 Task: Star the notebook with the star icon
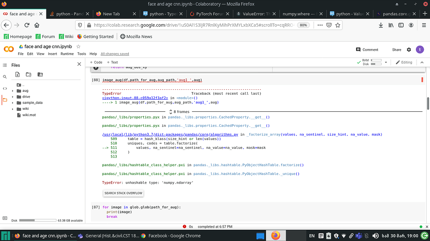click(x=77, y=47)
